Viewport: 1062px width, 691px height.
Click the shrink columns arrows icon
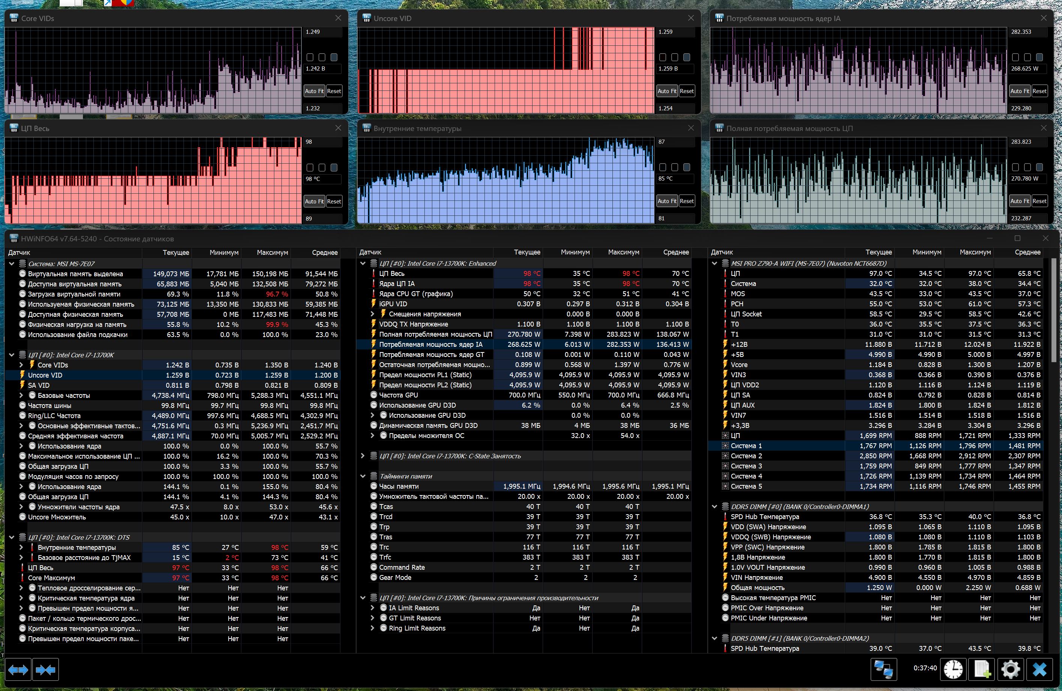click(45, 669)
